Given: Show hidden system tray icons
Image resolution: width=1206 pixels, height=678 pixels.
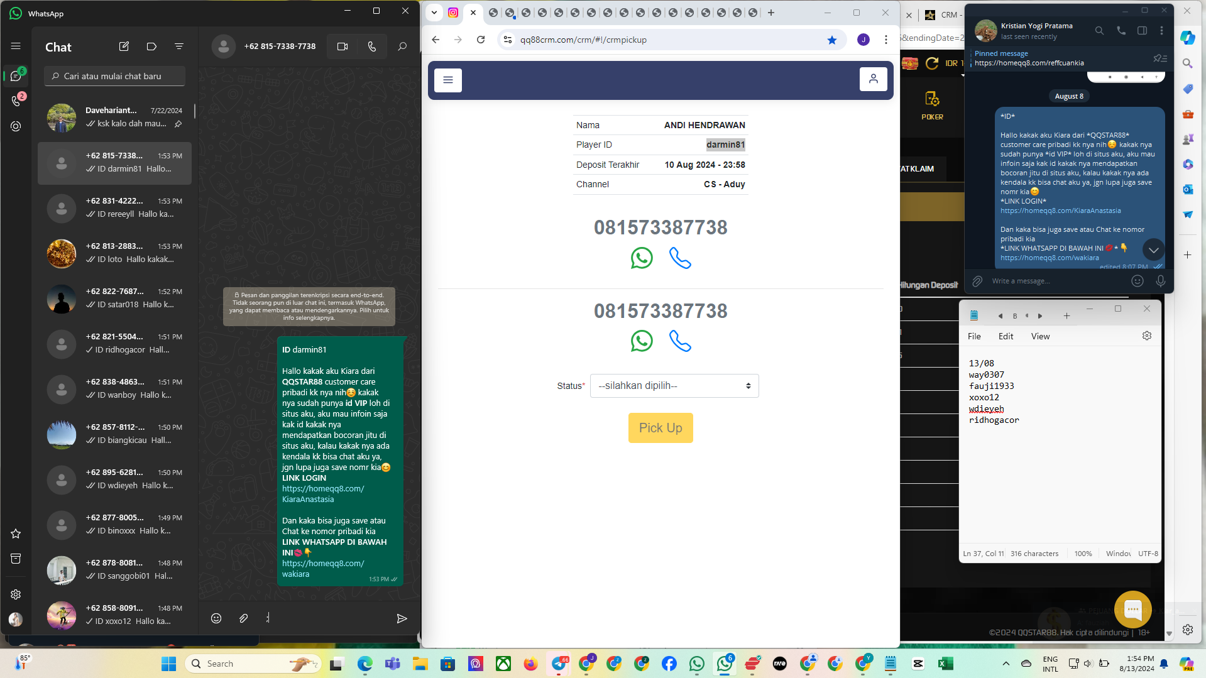Looking at the screenshot, I should (x=1006, y=664).
